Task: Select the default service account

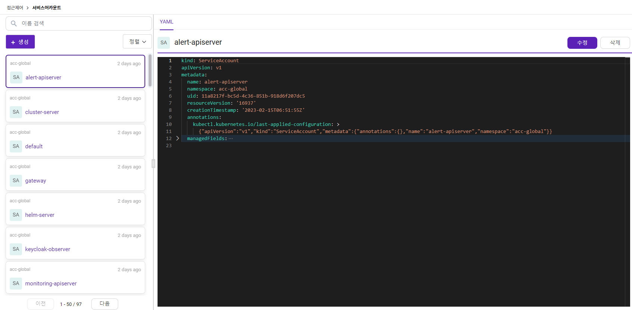Action: pos(75,140)
